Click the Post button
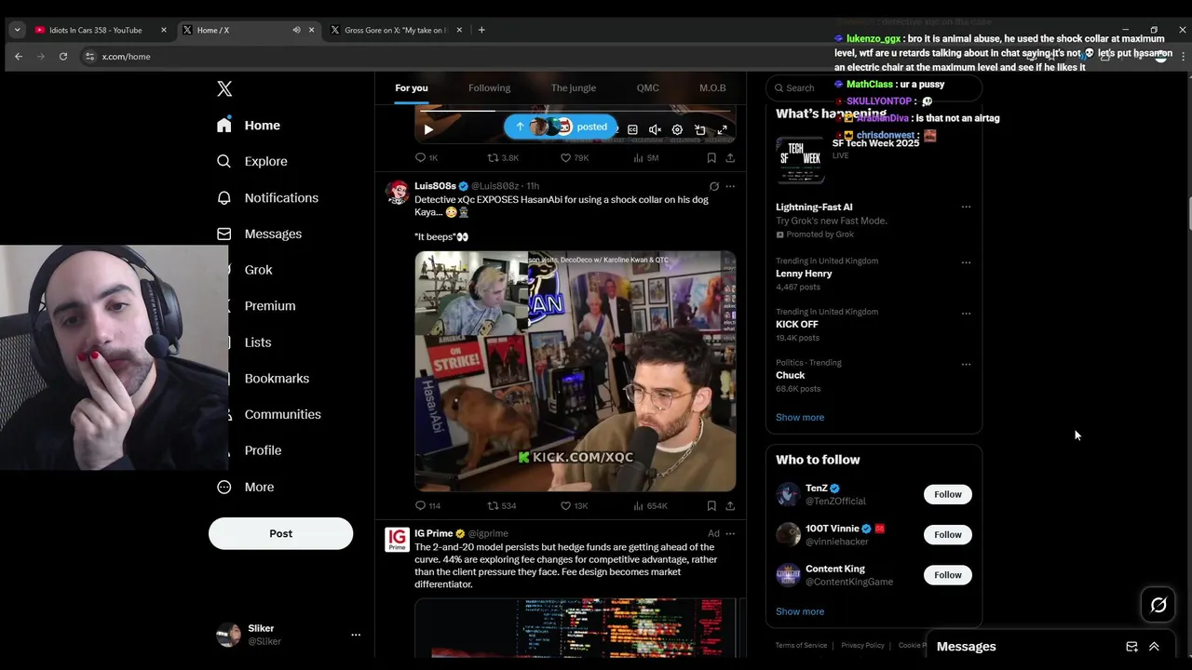The width and height of the screenshot is (1192, 670). tap(280, 533)
